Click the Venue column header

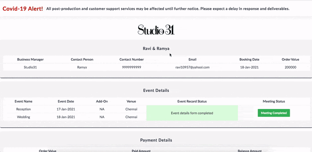(x=131, y=101)
